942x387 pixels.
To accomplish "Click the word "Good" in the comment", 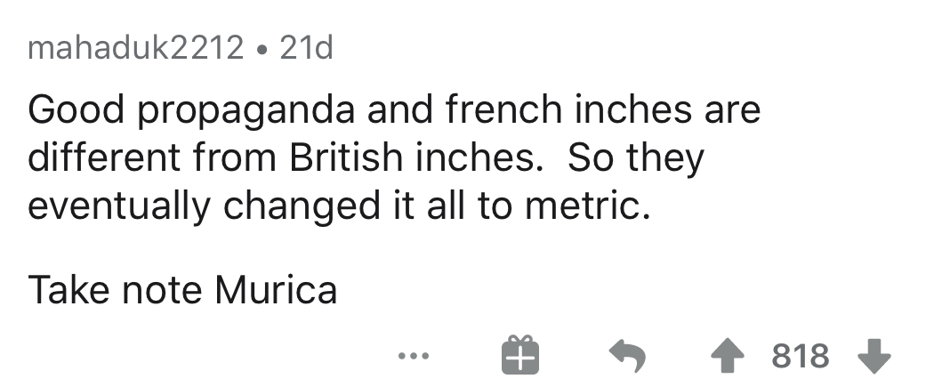I will [71, 111].
